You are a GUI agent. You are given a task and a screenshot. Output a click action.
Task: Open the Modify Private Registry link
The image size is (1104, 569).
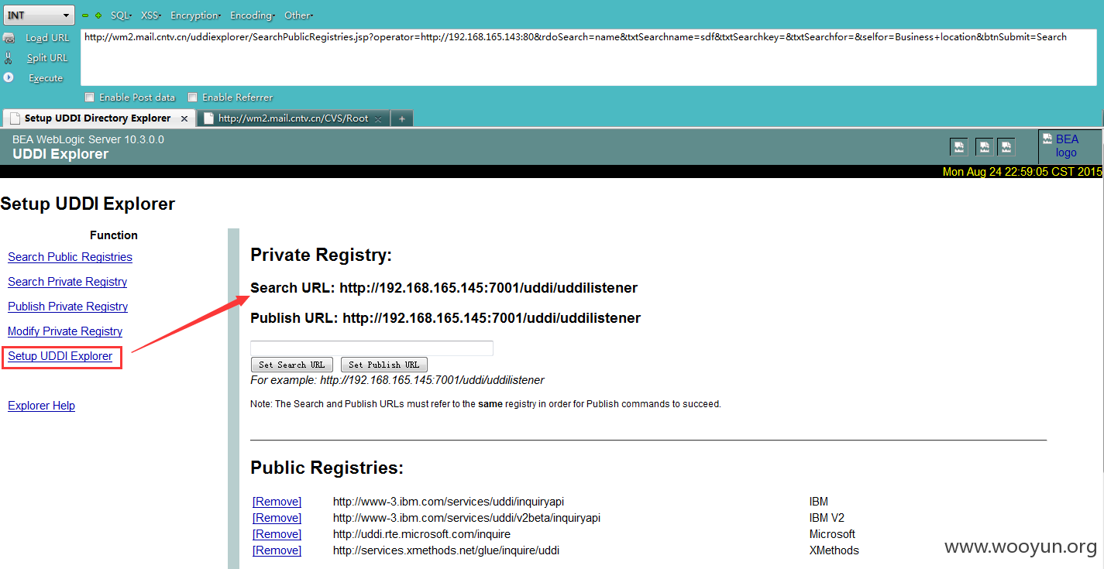[65, 331]
